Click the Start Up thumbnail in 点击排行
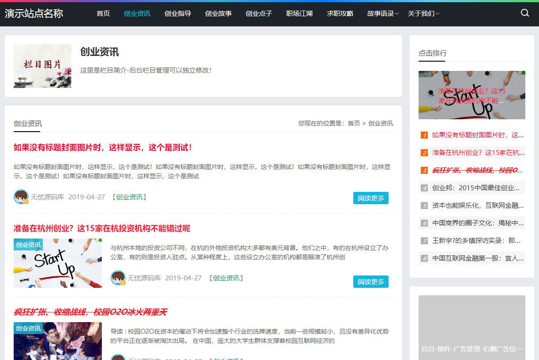This screenshot has height=360, width=539. pos(472,95)
